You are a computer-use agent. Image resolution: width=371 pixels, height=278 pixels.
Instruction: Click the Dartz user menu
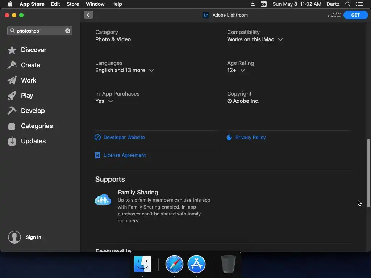click(333, 4)
